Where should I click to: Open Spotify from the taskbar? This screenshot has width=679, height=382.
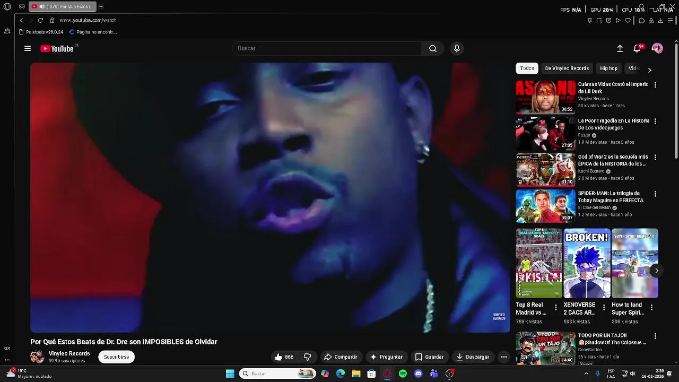(x=403, y=374)
